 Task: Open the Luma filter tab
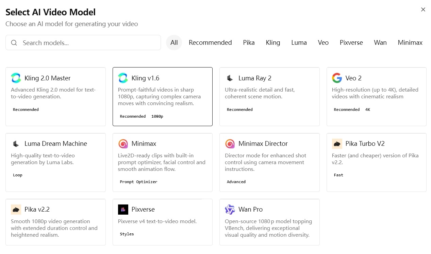coord(299,43)
